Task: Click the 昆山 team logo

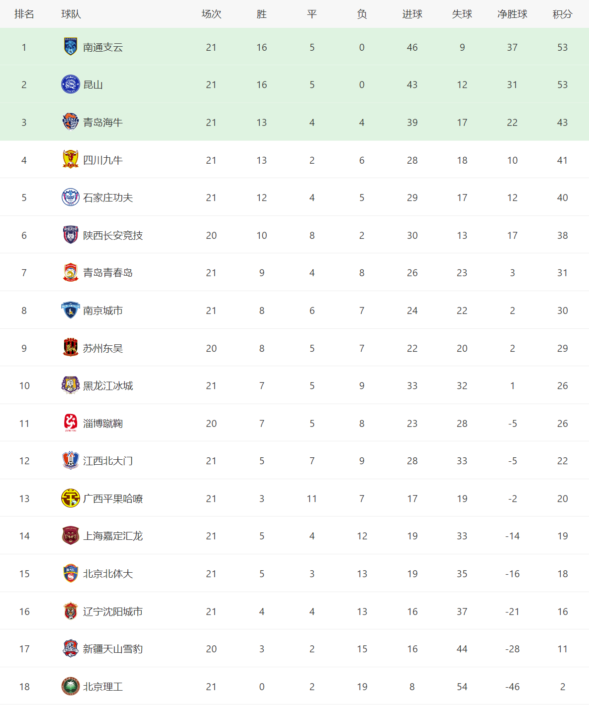Action: click(x=71, y=85)
